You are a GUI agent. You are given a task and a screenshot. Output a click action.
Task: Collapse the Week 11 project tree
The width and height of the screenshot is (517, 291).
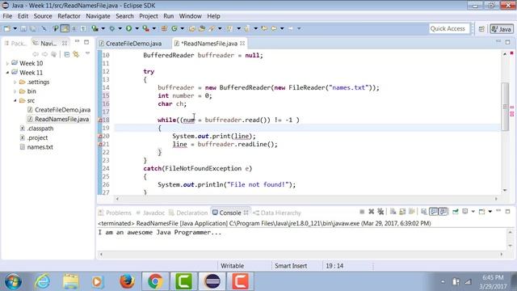click(x=7, y=73)
